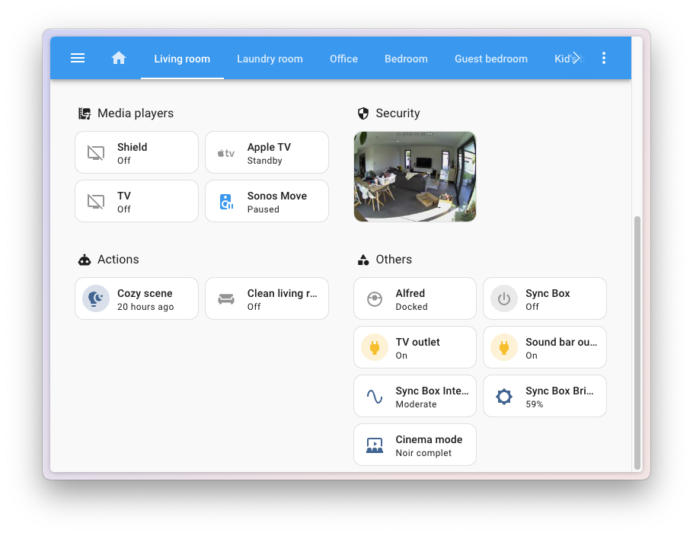Toggle the Sound bar outlet plug icon

[x=503, y=347]
